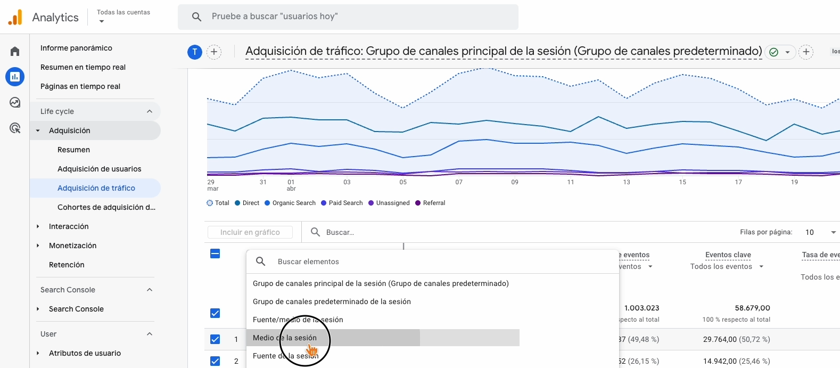Screen dimensions: 840x368
Task: Open the Advertising cursor-target icon
Action: 15,128
